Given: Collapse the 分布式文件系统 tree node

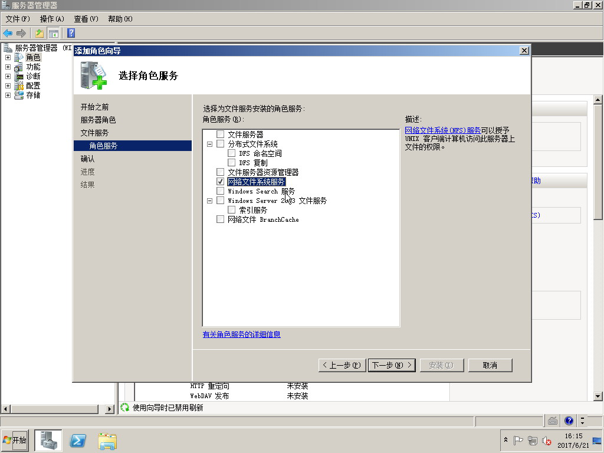Looking at the screenshot, I should pos(209,144).
